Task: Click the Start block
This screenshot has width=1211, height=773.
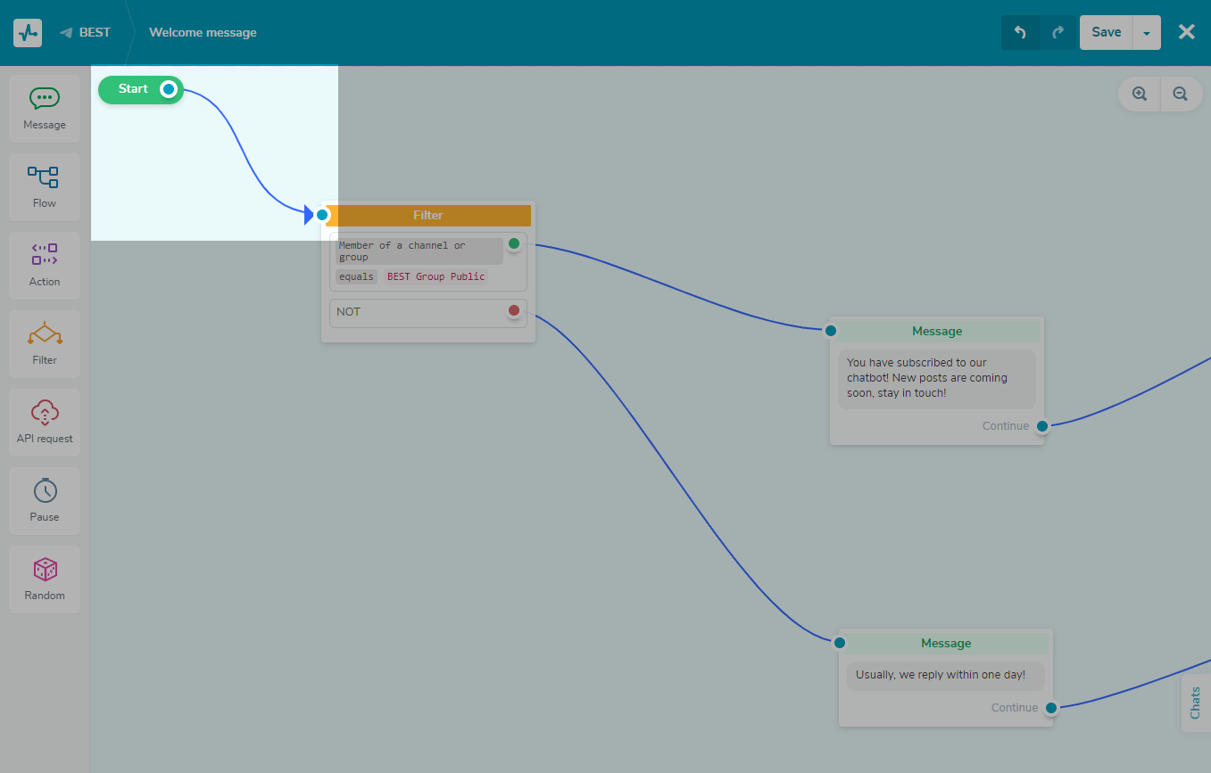Action: [x=134, y=89]
